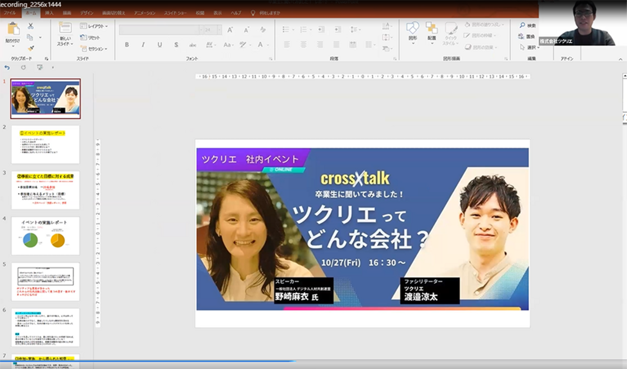Open the Select (選択) dropdown
Screen dimensions: 627x369
coord(529,47)
